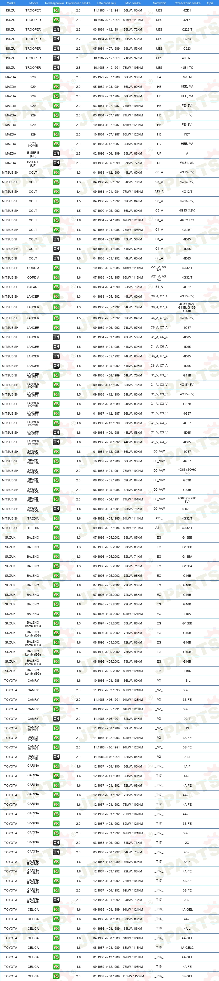219x981 pixels.
Task: Click petrol icon in Baleno kombi J18A row
Action: coord(56,671)
